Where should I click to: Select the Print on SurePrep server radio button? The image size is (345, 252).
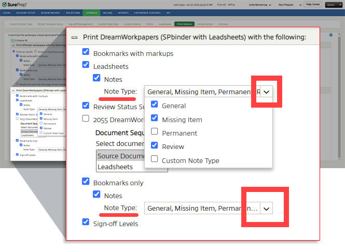pyautogui.click(x=35, y=51)
